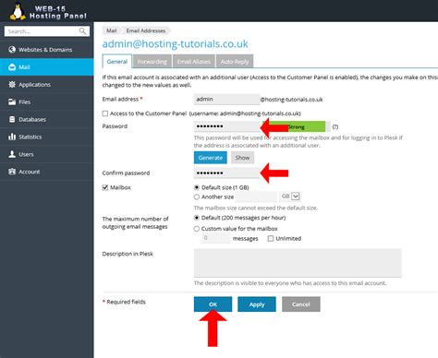Screen dimensions: 438x358
Task: Click the Mail breadcrumb link
Action: (111, 30)
